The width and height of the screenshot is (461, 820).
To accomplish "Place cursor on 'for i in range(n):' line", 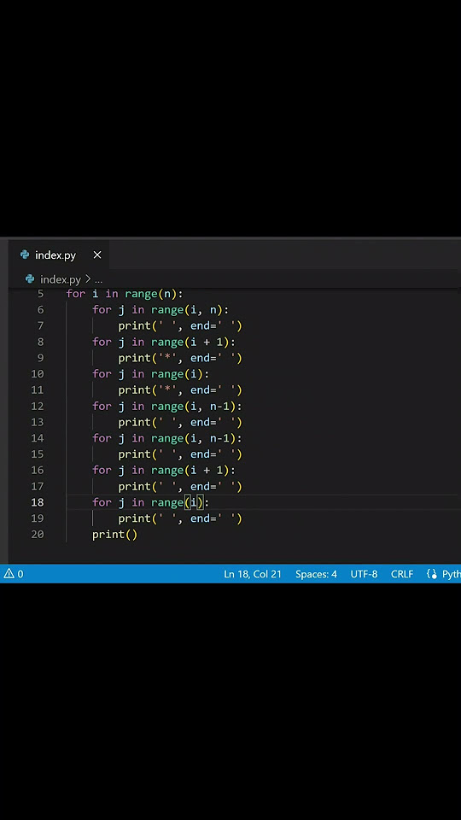I will (125, 294).
